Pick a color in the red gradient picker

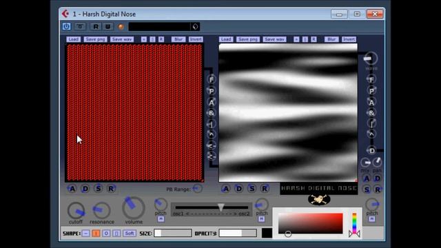pyautogui.click(x=311, y=223)
